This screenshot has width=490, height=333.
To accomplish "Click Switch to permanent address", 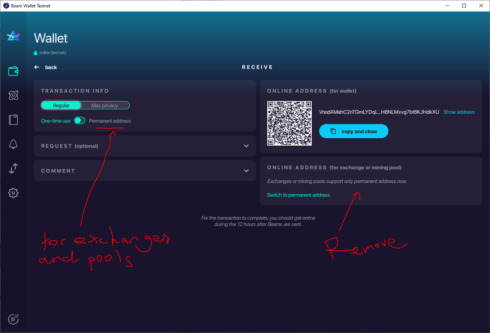I will (298, 195).
